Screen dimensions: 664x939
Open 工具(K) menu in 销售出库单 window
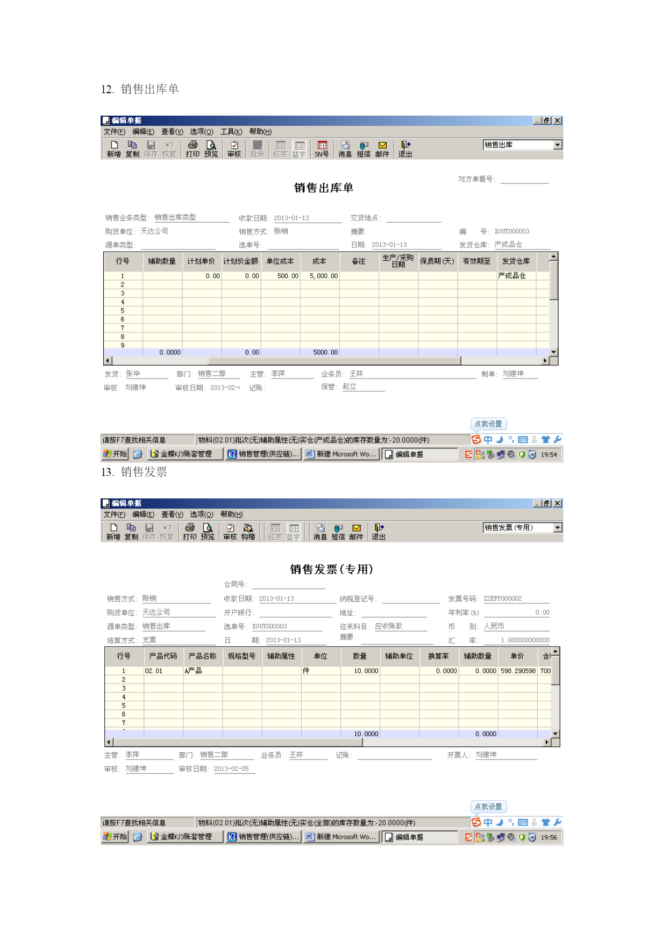pyautogui.click(x=231, y=131)
